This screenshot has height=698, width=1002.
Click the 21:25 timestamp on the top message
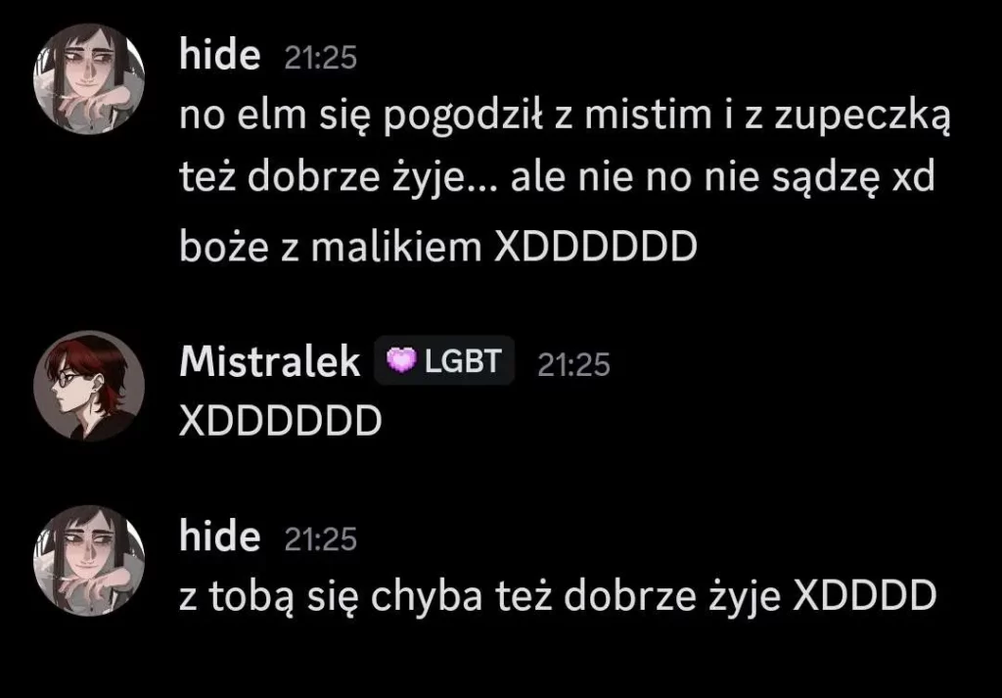(x=320, y=58)
